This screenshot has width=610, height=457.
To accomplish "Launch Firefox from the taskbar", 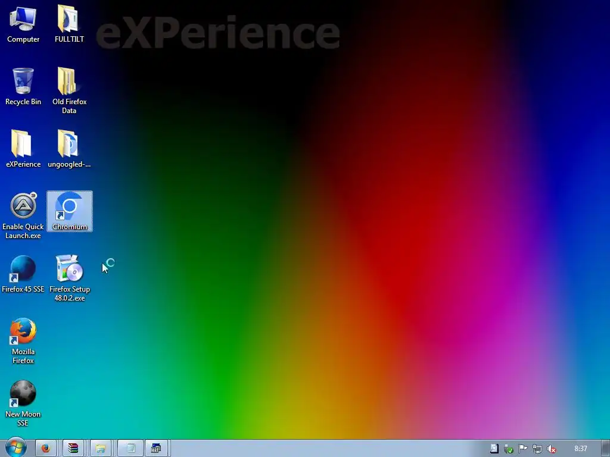I will click(x=46, y=449).
